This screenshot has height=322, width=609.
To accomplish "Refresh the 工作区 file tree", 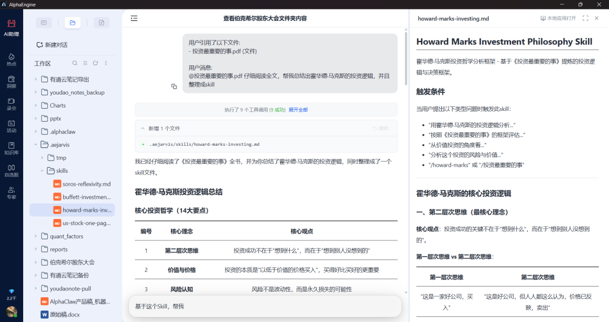I will (95, 63).
